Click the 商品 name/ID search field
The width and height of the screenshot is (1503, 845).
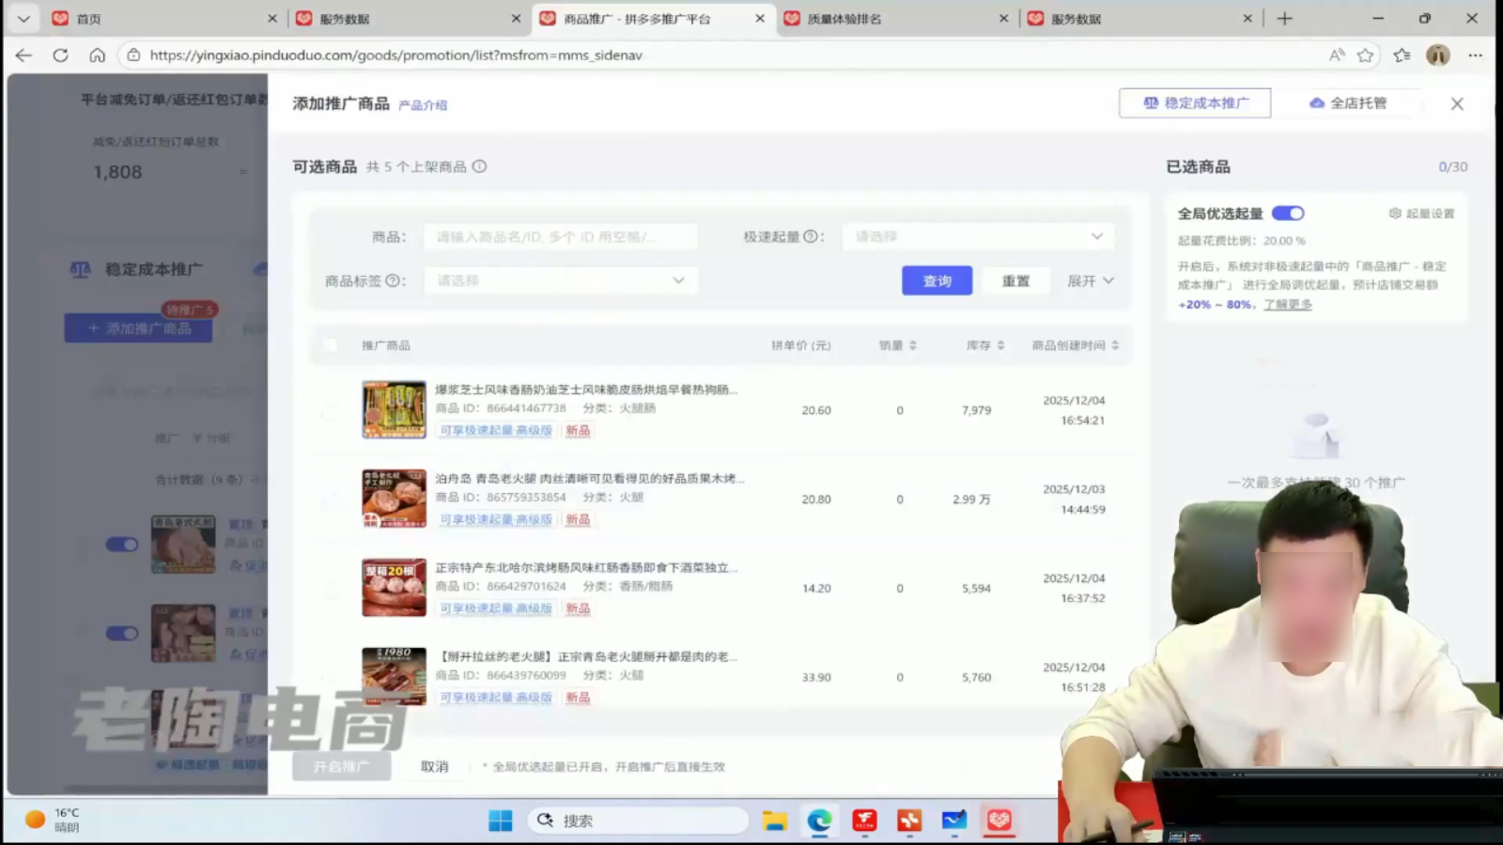[x=560, y=237]
